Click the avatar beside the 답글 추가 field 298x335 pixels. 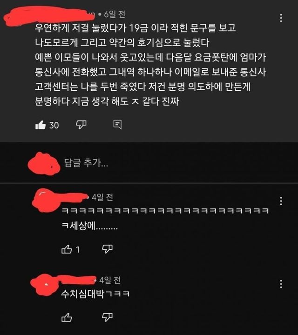tap(44, 164)
